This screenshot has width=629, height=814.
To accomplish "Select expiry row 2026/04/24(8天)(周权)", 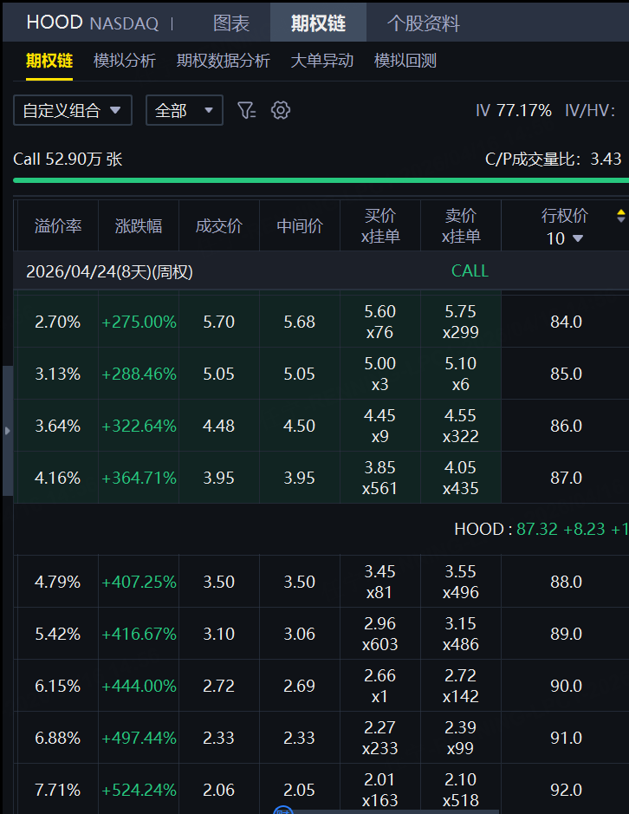I will pos(109,271).
